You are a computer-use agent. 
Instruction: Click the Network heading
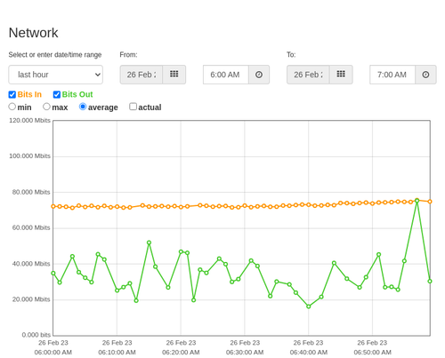(34, 33)
